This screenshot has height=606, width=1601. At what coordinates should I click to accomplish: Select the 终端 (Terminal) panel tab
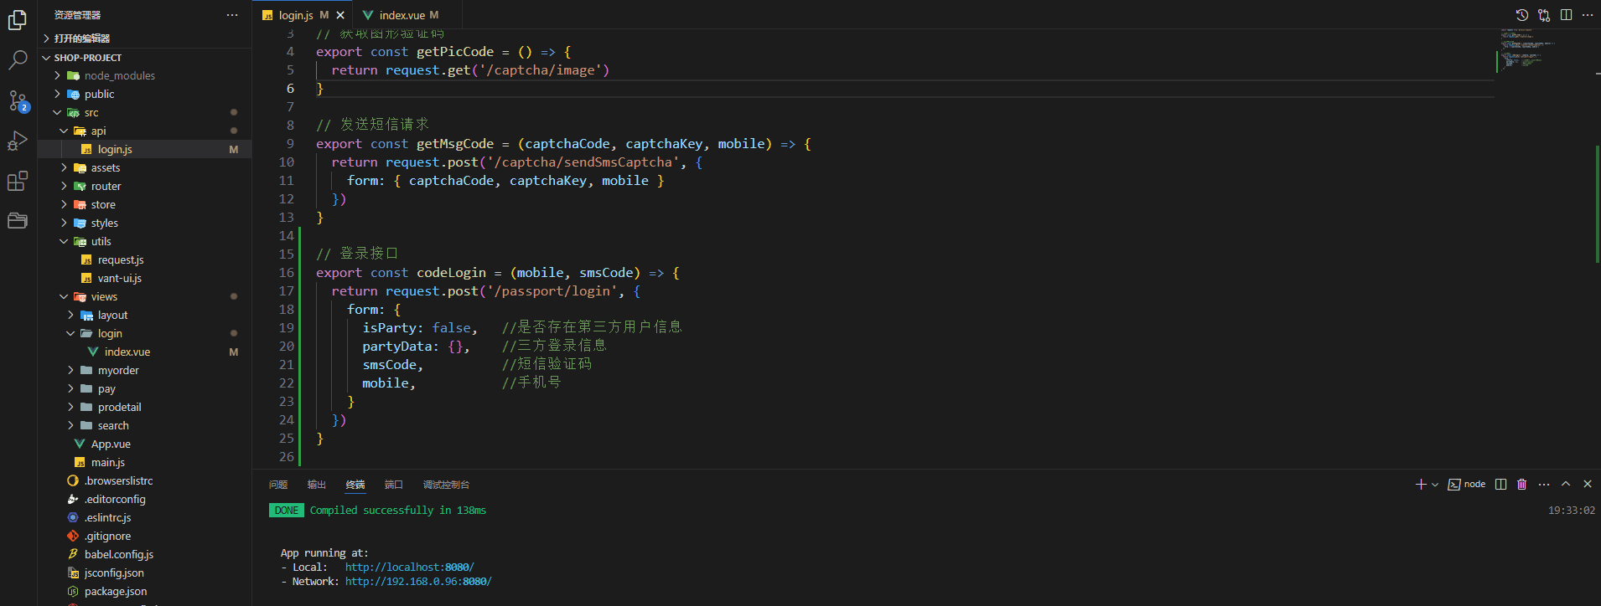[355, 485]
